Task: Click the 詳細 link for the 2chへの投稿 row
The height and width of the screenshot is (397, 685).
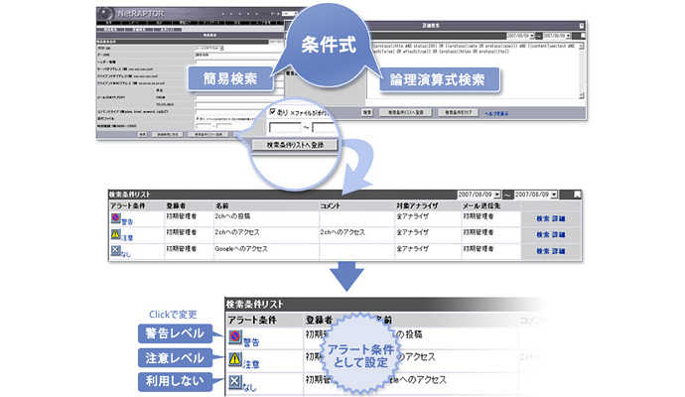Action: [559, 218]
